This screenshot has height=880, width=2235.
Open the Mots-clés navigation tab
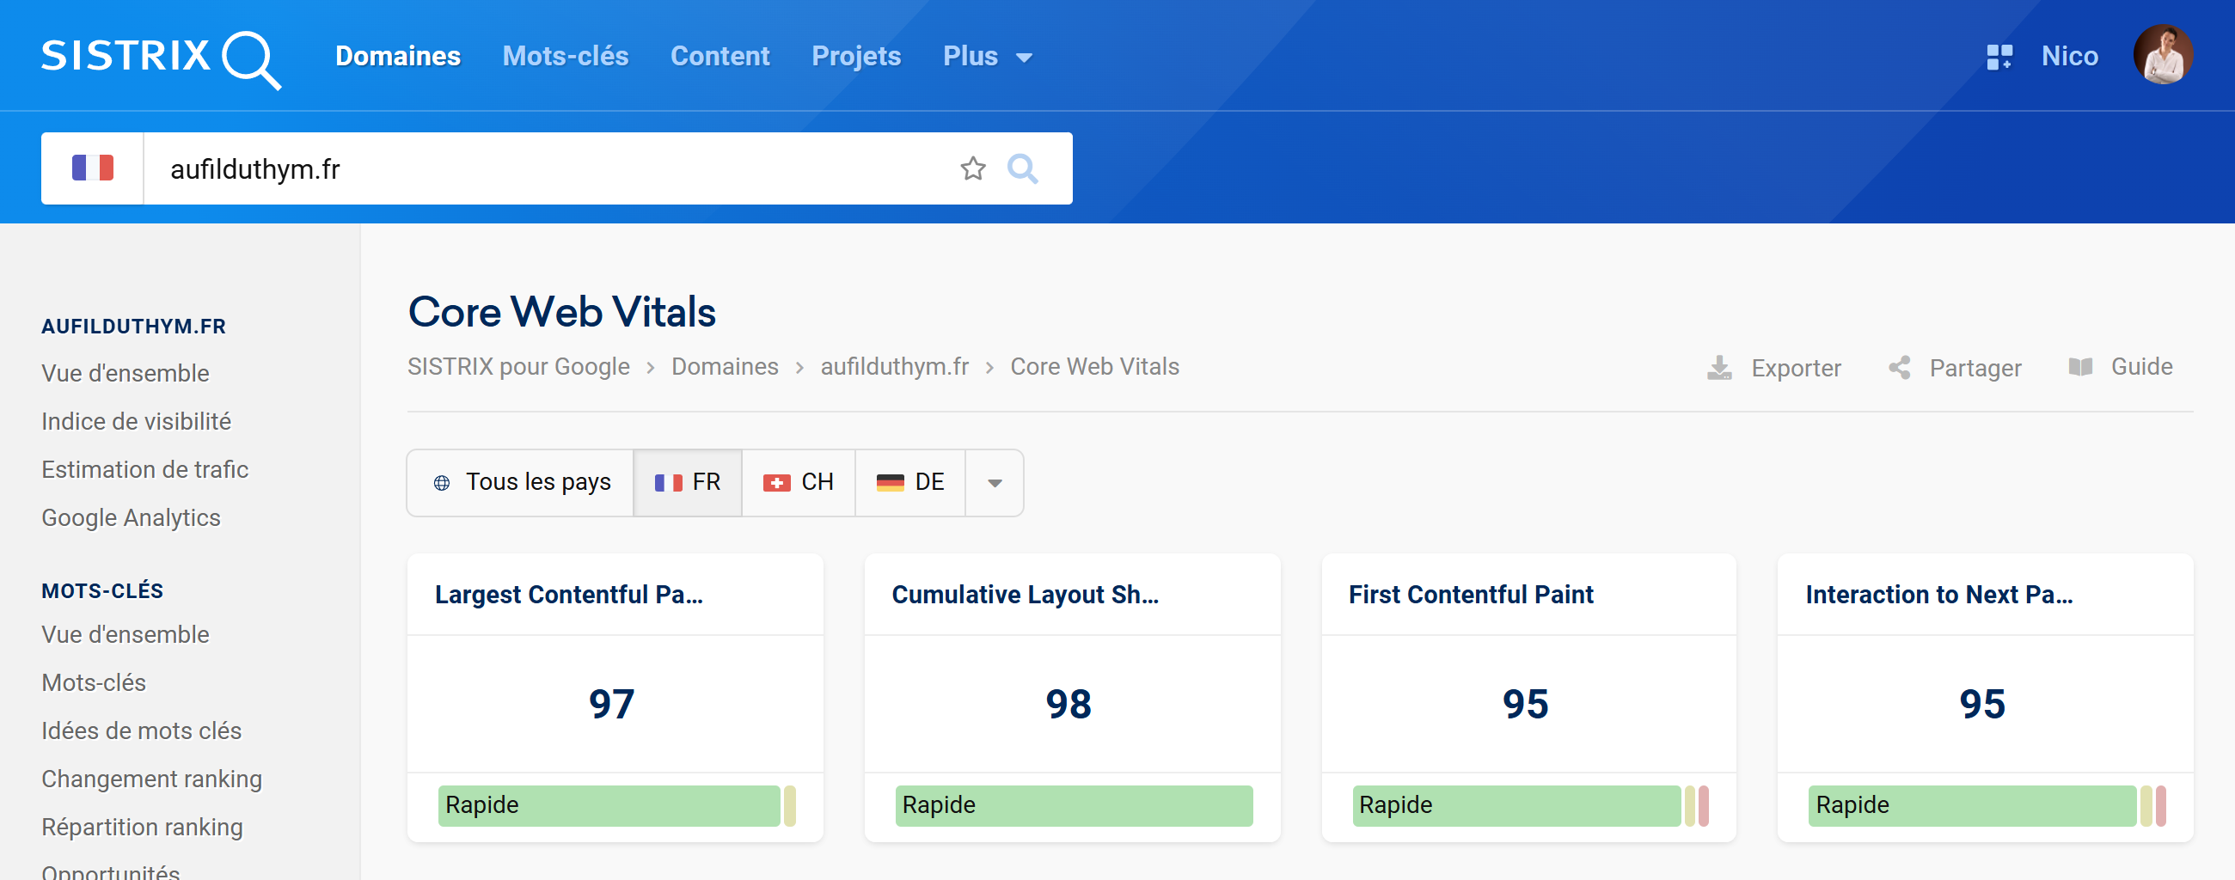565,57
